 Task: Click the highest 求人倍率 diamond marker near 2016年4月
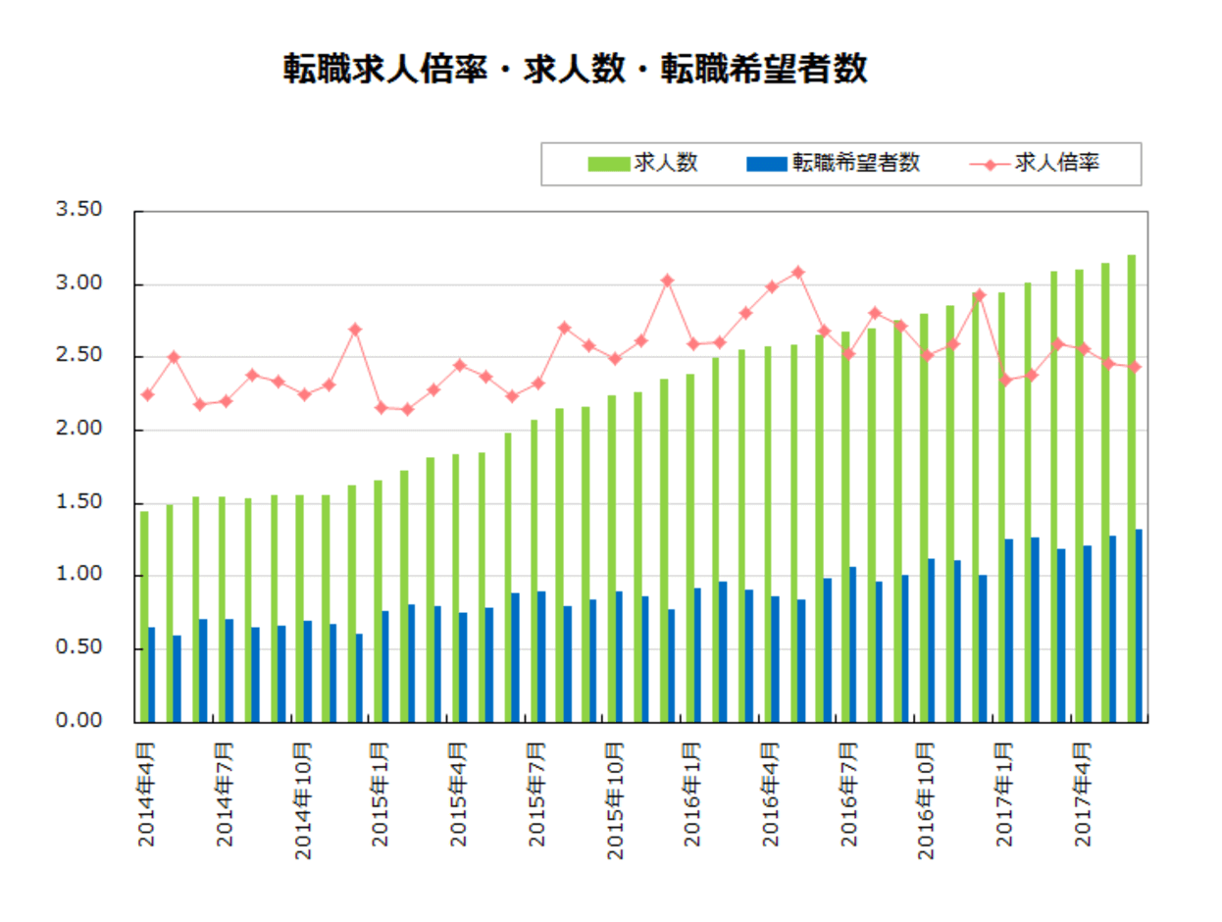796,271
